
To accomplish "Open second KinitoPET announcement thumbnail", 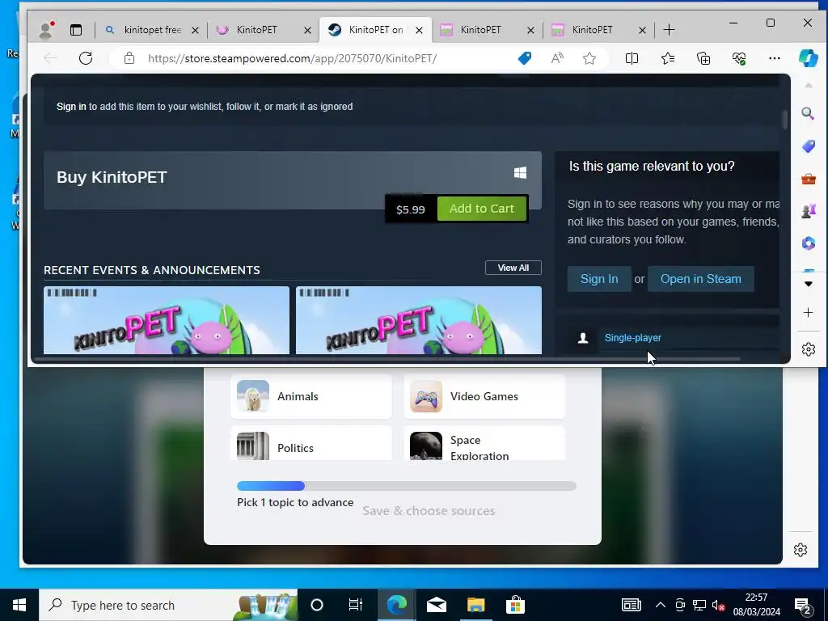I will point(419,320).
